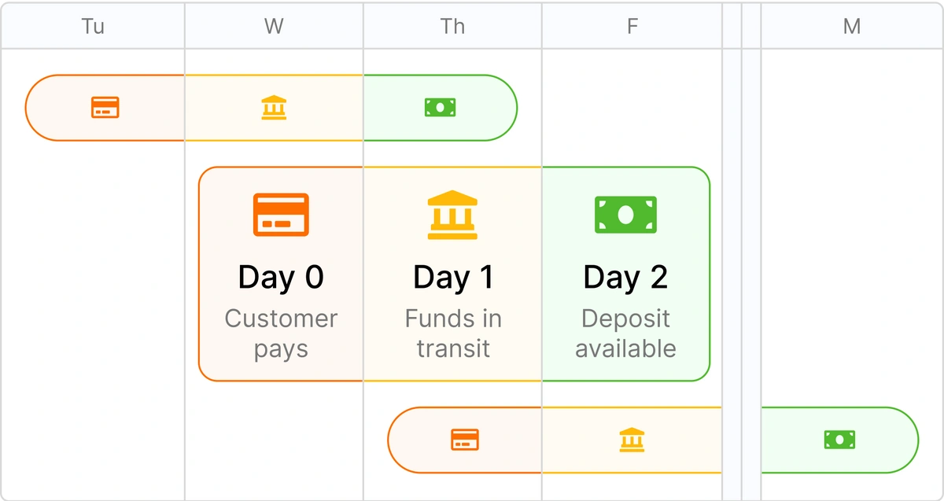This screenshot has width=944, height=501.
Task: Click small green cash icon in Thursday column
Action: coord(441,107)
